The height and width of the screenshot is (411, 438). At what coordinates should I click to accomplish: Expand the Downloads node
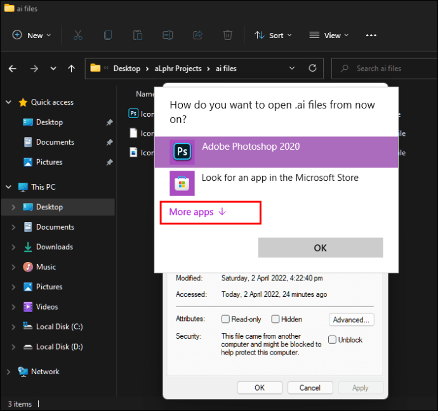(x=13, y=247)
